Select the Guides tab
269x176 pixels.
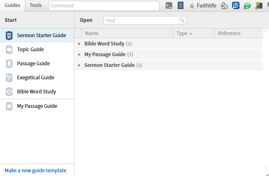(12, 5)
